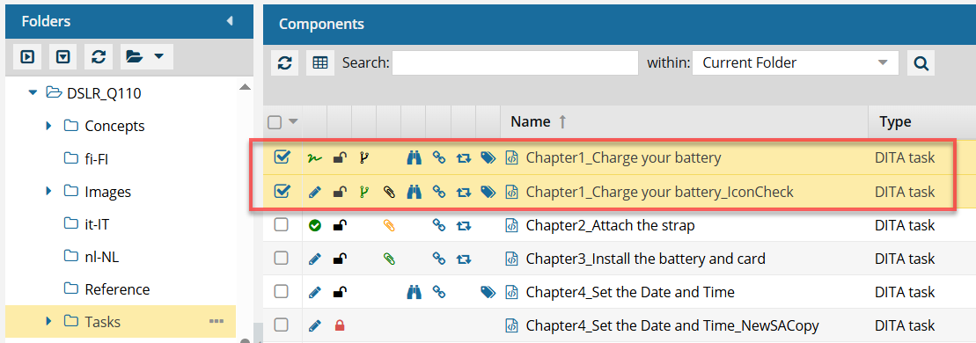
Task: Tick the Chapter3_Install the battery checkbox
Action: [x=282, y=258]
